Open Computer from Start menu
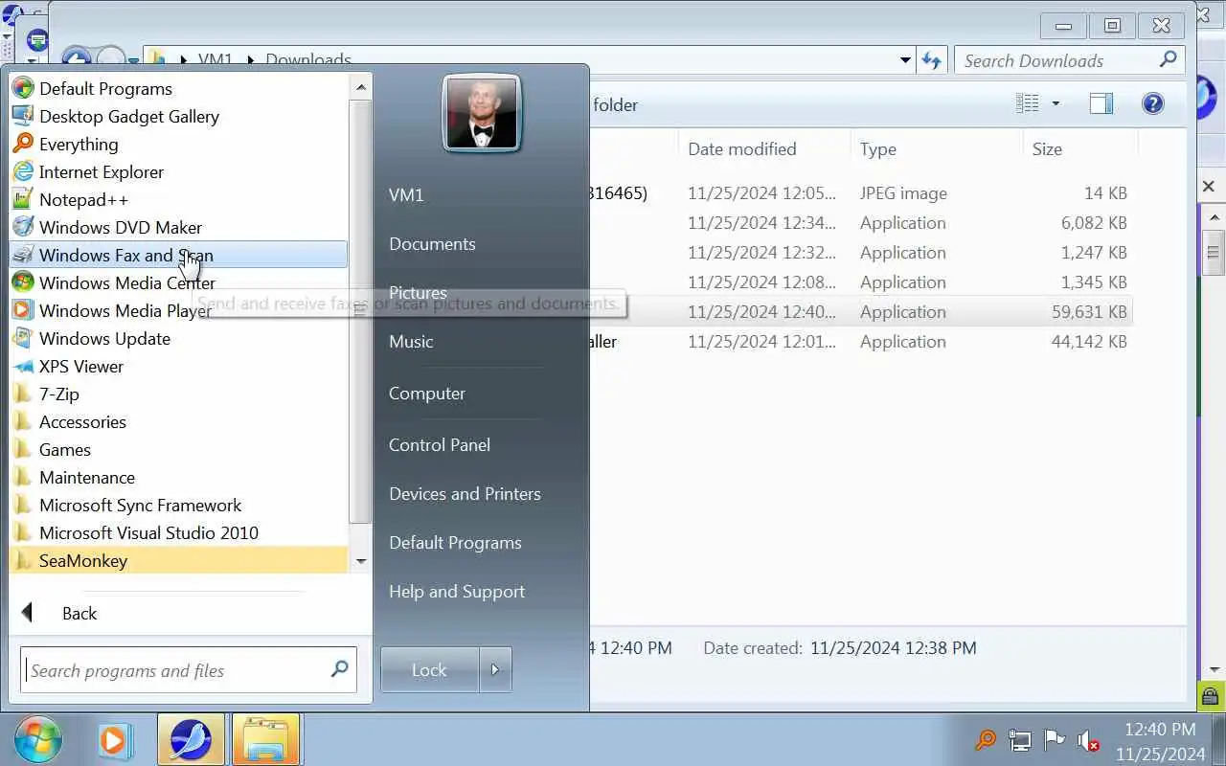 pyautogui.click(x=427, y=393)
